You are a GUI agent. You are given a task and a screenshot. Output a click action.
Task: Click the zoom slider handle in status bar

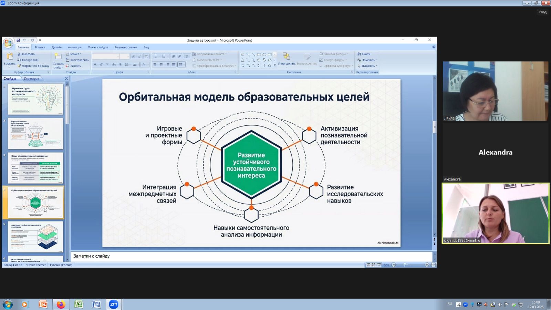(405, 265)
